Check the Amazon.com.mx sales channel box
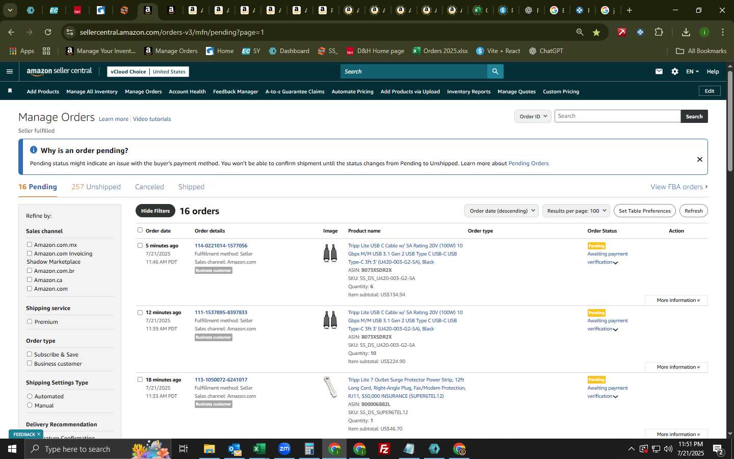Viewport: 734px width, 459px height. point(30,245)
